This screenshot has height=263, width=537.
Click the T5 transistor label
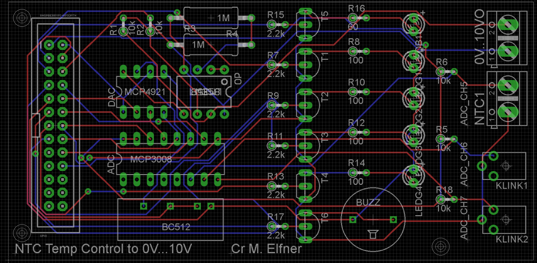pos(324,17)
